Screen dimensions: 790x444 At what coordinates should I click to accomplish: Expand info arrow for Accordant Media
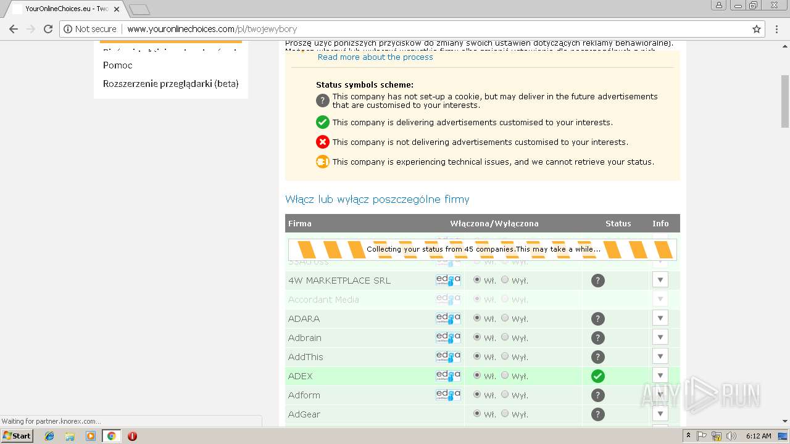tap(660, 299)
